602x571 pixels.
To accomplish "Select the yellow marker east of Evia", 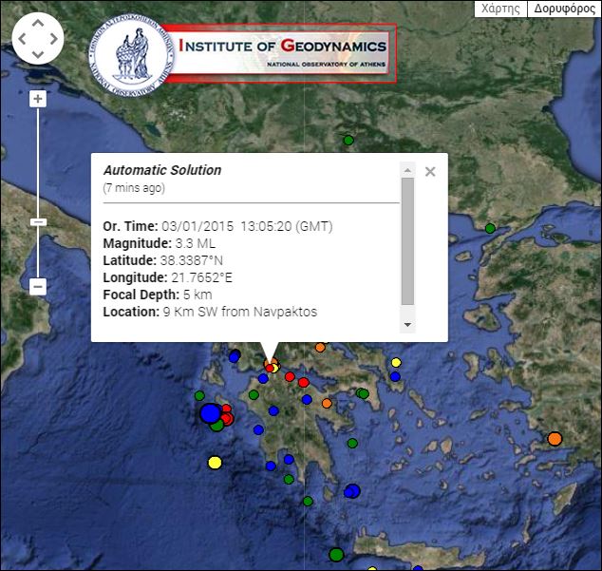I will click(396, 362).
